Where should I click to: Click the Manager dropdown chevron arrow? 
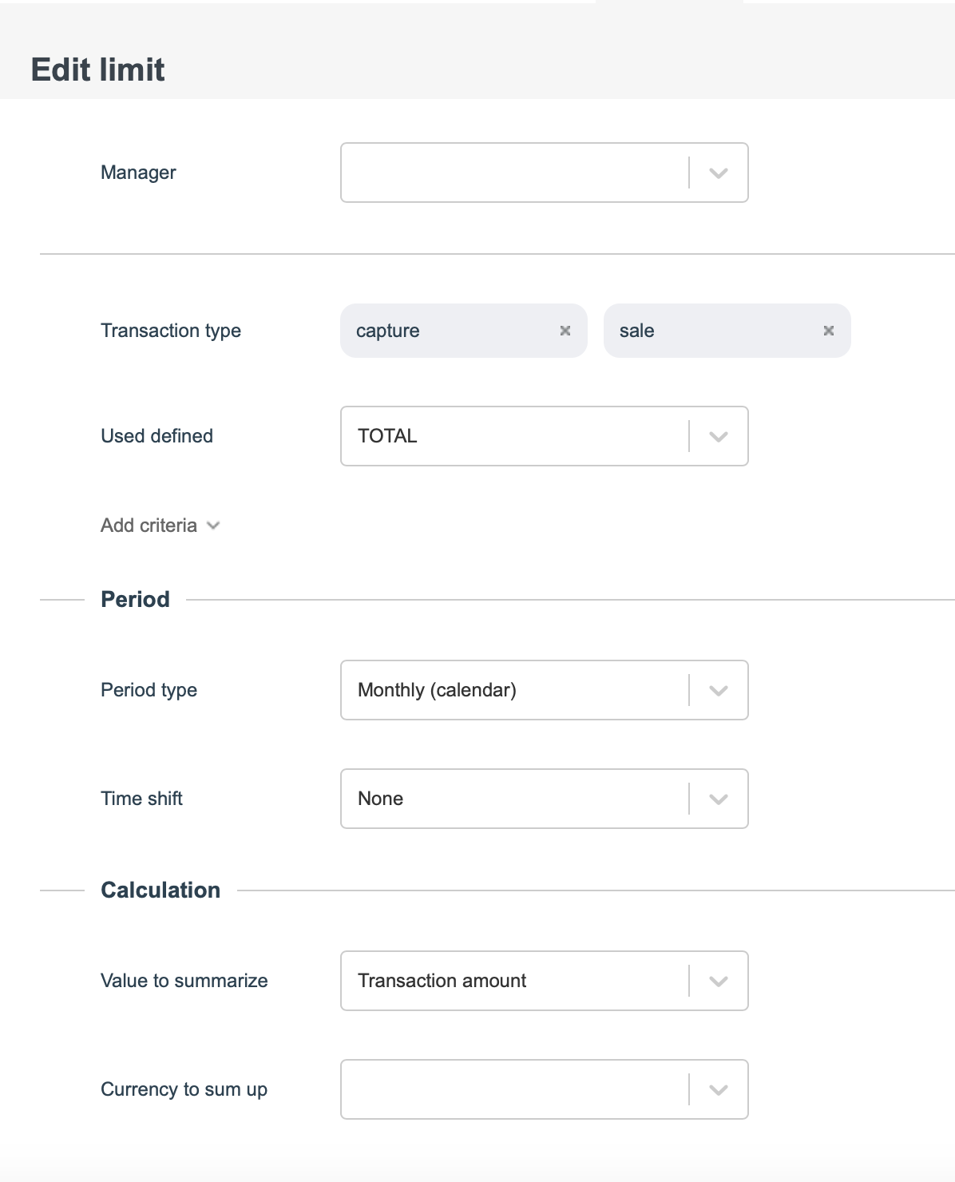(x=719, y=173)
